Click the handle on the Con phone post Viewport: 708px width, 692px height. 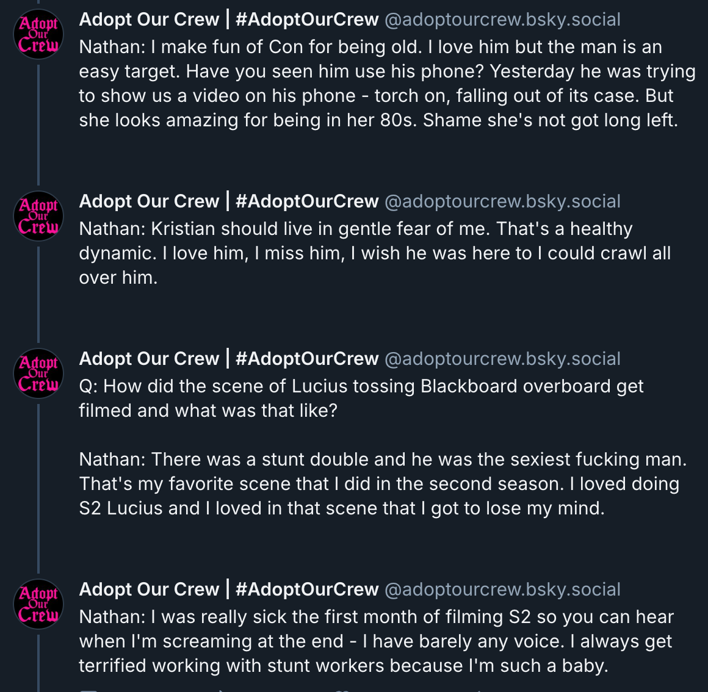pos(502,20)
